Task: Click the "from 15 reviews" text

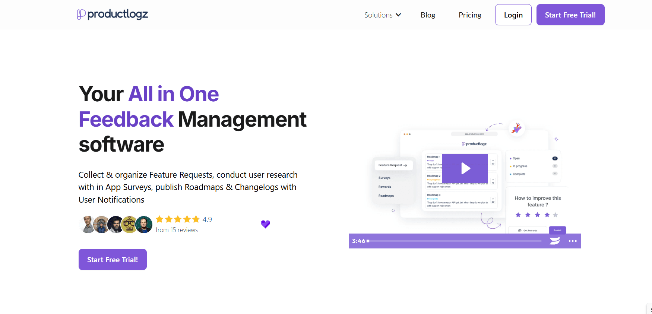Action: [177, 230]
